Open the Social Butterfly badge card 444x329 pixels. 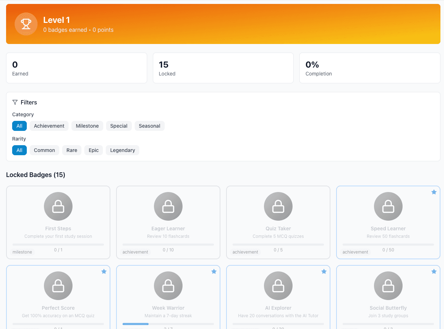[388, 297]
